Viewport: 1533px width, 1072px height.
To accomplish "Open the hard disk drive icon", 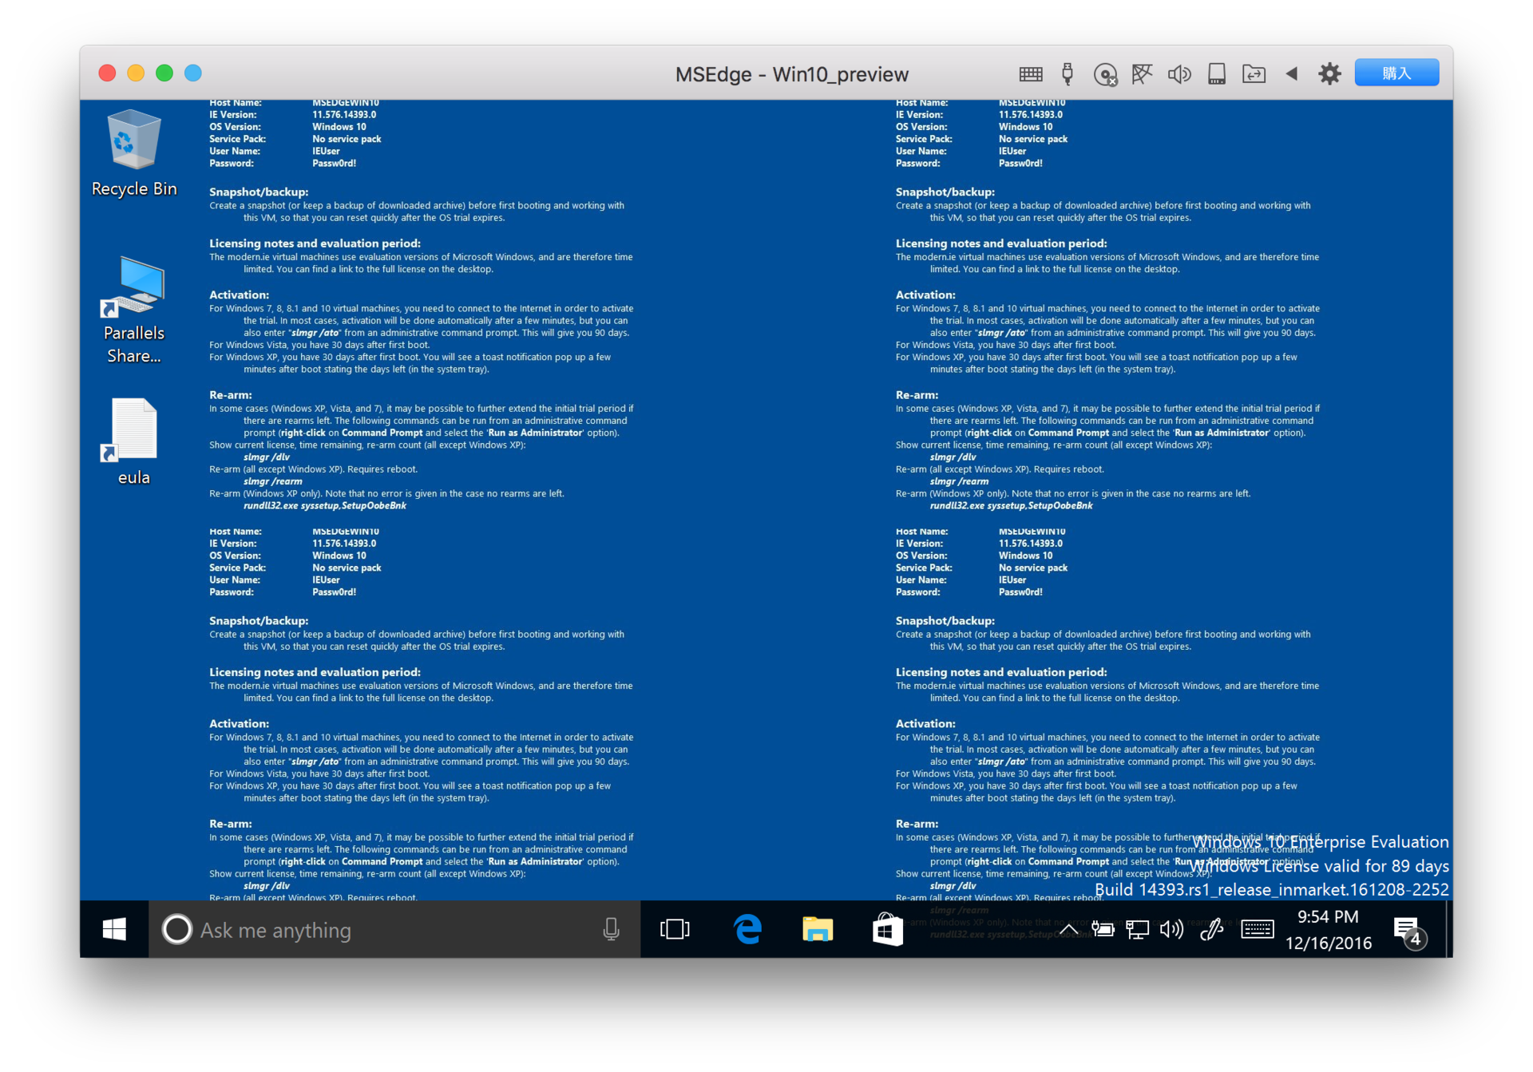I will click(1217, 74).
